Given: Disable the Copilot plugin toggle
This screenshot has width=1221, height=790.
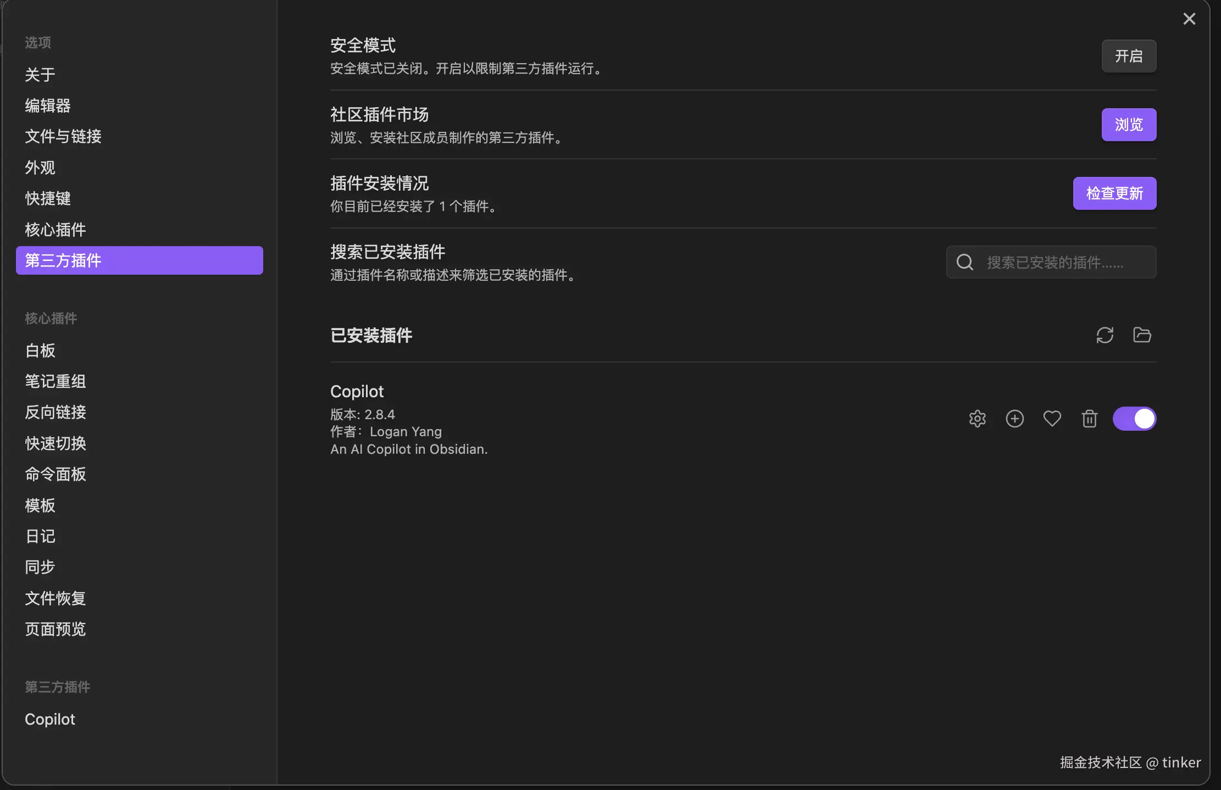Looking at the screenshot, I should pyautogui.click(x=1134, y=419).
